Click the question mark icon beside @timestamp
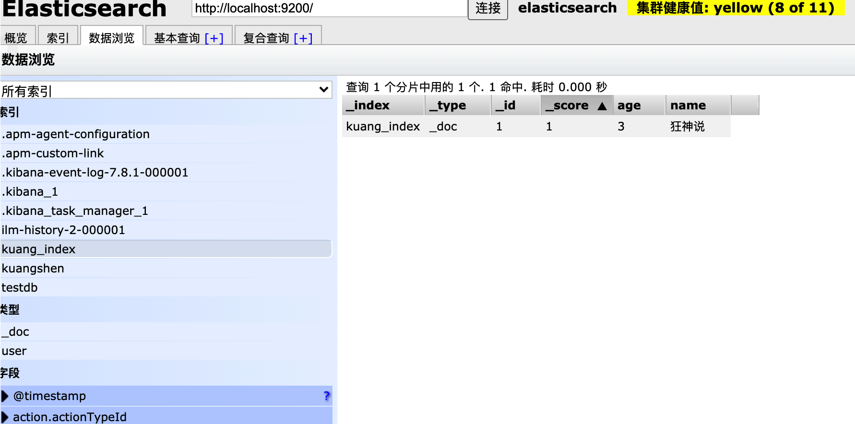Viewport: 855px width, 424px height. pyautogui.click(x=327, y=396)
